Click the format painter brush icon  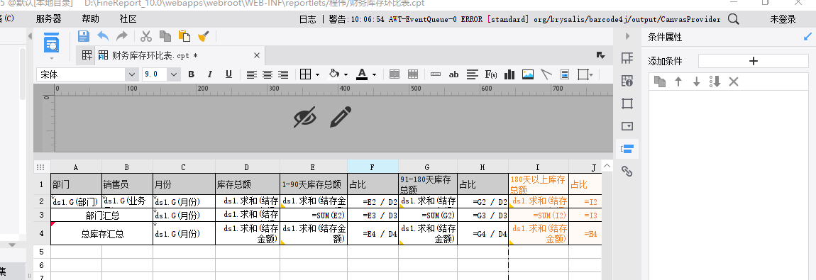pyautogui.click(x=204, y=36)
